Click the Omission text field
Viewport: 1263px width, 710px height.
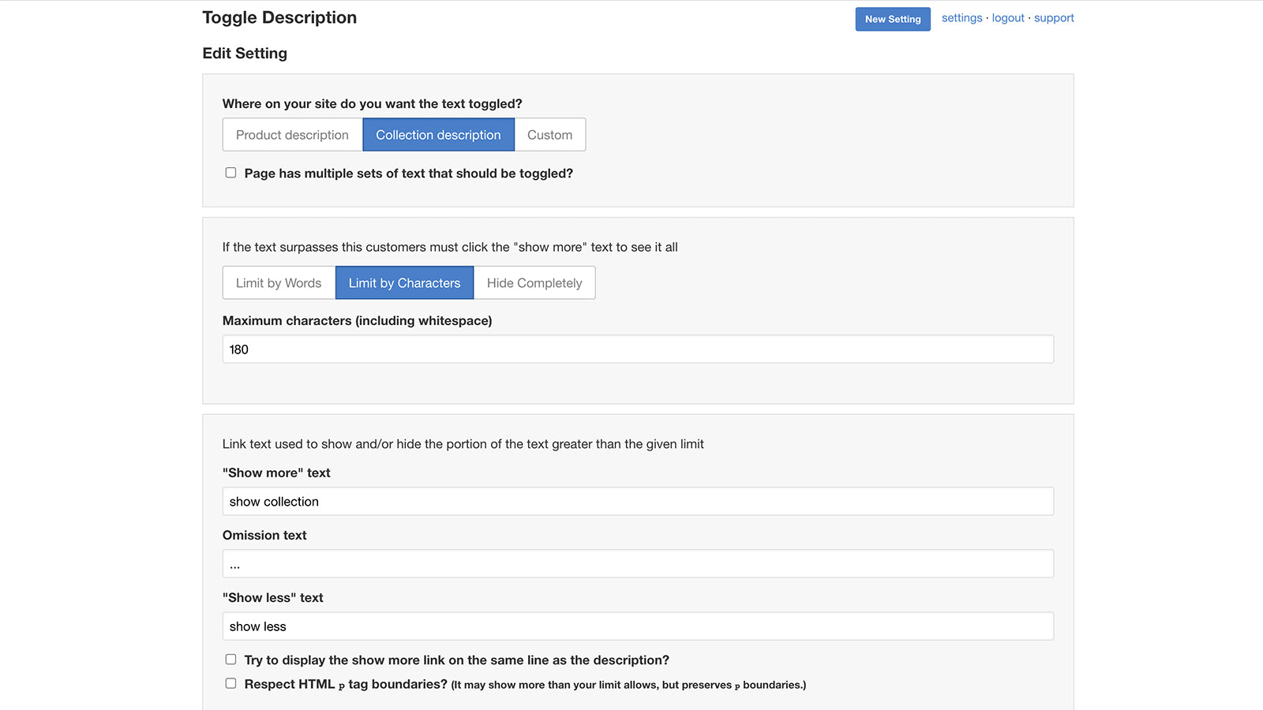tap(638, 563)
